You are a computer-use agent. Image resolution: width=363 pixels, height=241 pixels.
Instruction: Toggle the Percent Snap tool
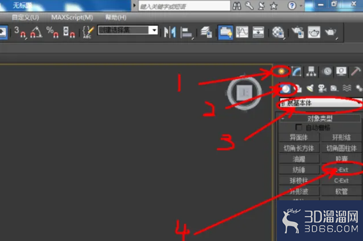click(52, 32)
